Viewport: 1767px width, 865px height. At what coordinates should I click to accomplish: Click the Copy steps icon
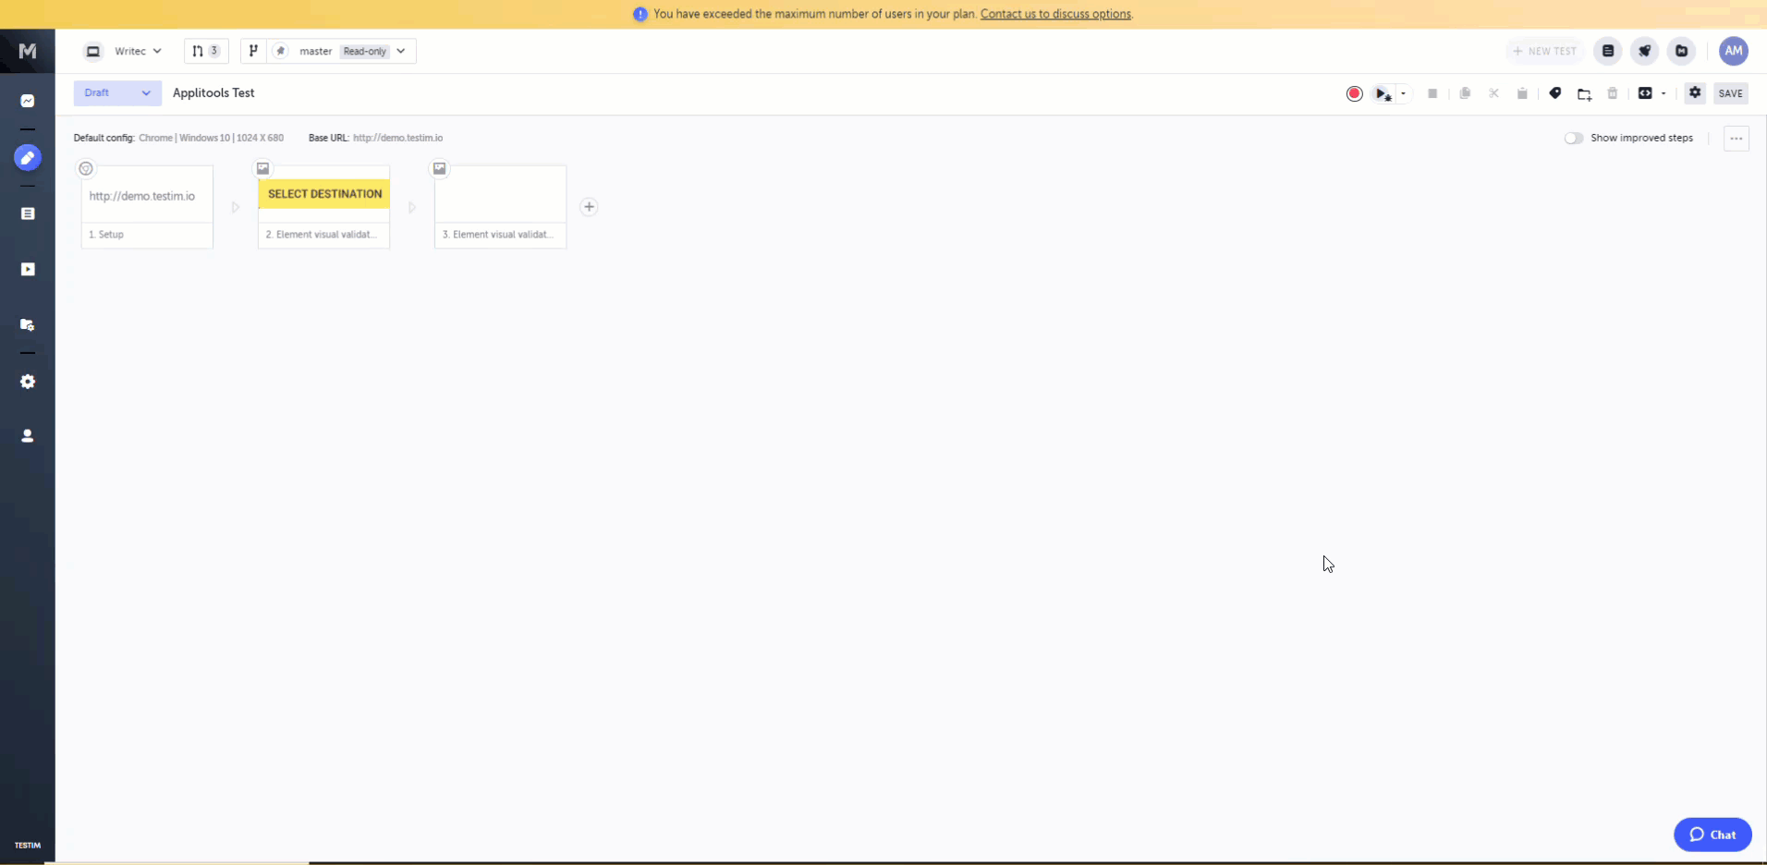[x=1465, y=93]
